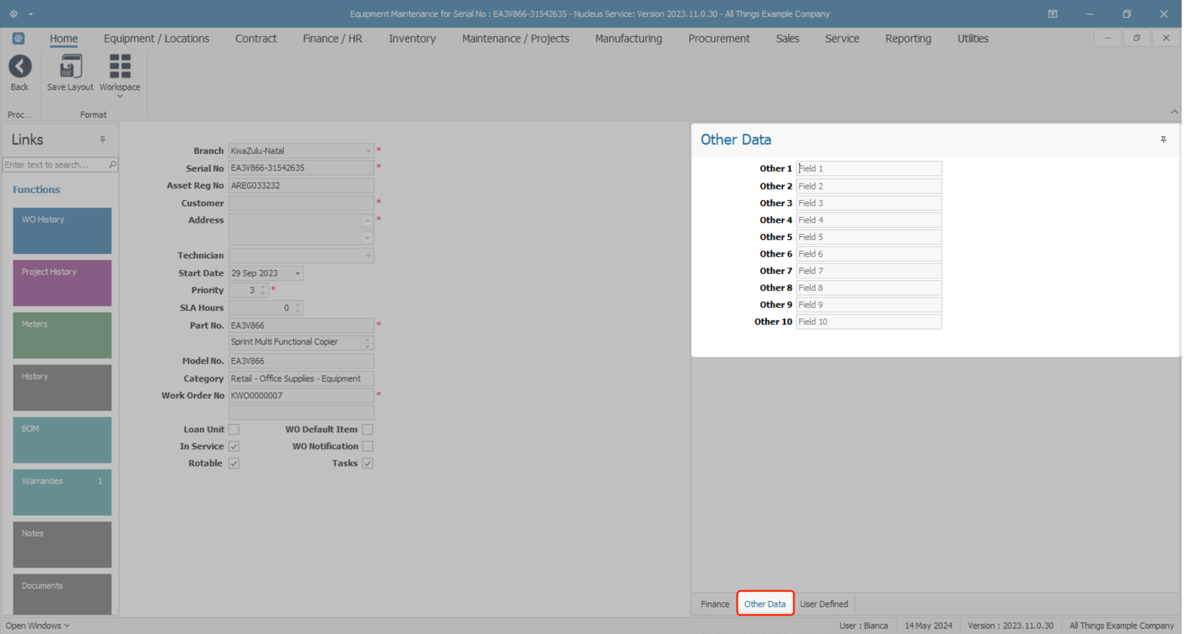Screen dimensions: 1189x634
Task: Open the Notes tile
Action: pos(62,545)
